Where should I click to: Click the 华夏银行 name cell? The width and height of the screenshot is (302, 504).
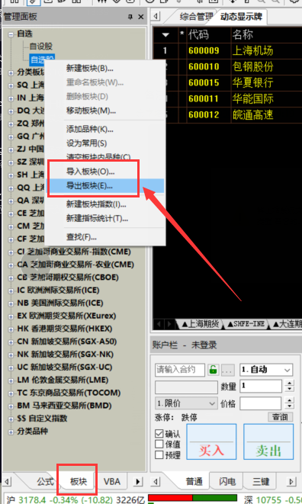point(252,82)
